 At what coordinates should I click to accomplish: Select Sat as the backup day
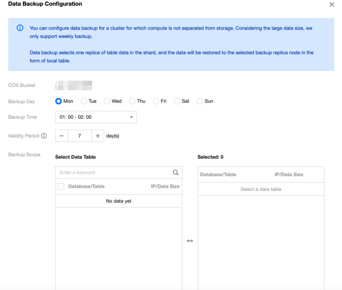click(177, 101)
